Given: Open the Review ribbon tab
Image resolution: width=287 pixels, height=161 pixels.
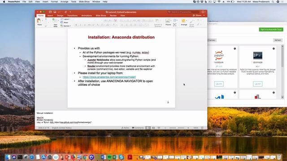Looking at the screenshot, I should pos(113,16).
